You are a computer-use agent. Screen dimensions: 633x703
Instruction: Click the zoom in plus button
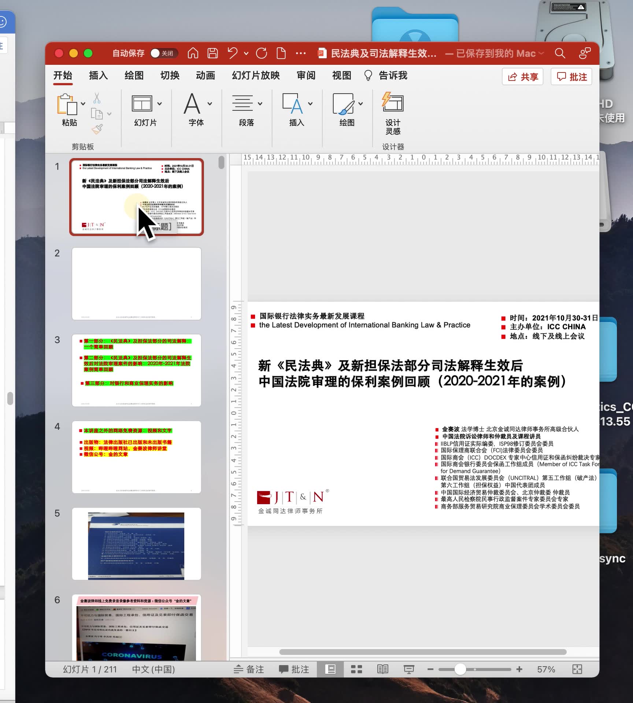(519, 669)
